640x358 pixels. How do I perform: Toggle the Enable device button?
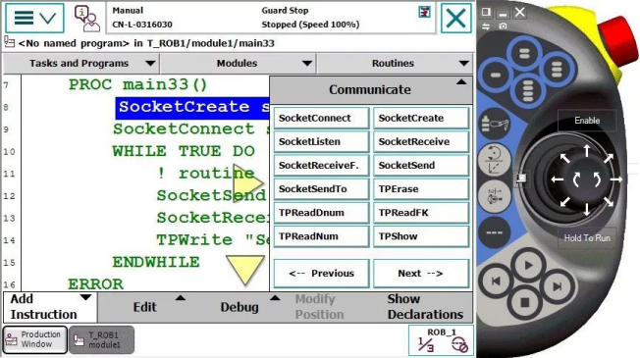[x=587, y=121]
